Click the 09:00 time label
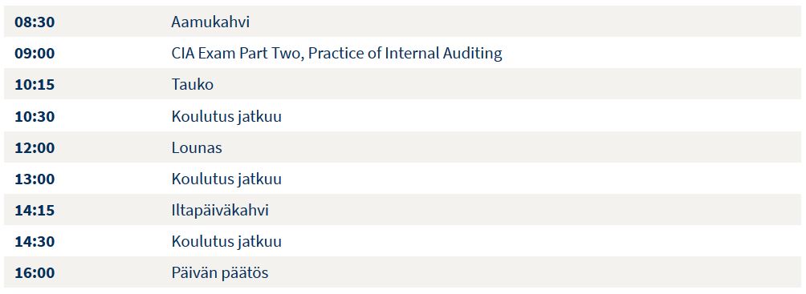This screenshot has height=294, width=806. pyautogui.click(x=35, y=54)
